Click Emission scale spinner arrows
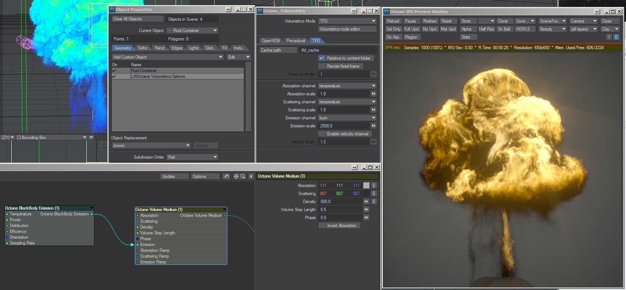Image resolution: width=626 pixels, height=290 pixels. click(373, 126)
